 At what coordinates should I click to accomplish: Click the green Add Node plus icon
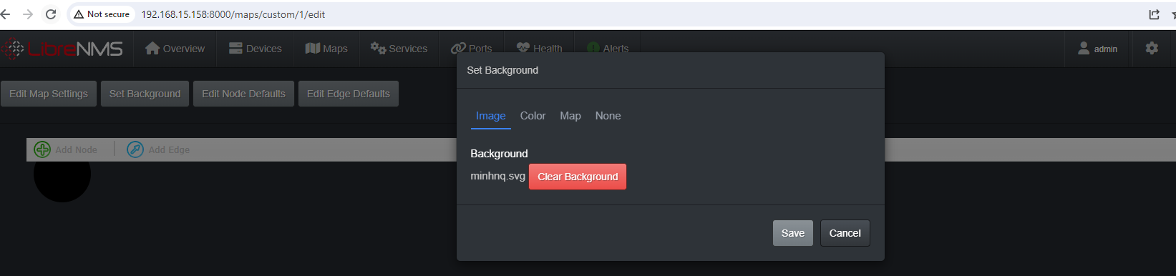[42, 149]
